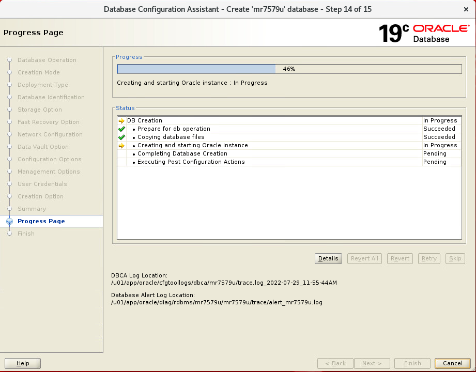Select the Management Options step
This screenshot has height=372, width=476.
(49, 172)
